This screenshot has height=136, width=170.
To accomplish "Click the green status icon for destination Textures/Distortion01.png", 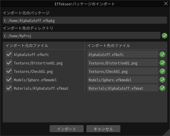I will tap(162, 63).
